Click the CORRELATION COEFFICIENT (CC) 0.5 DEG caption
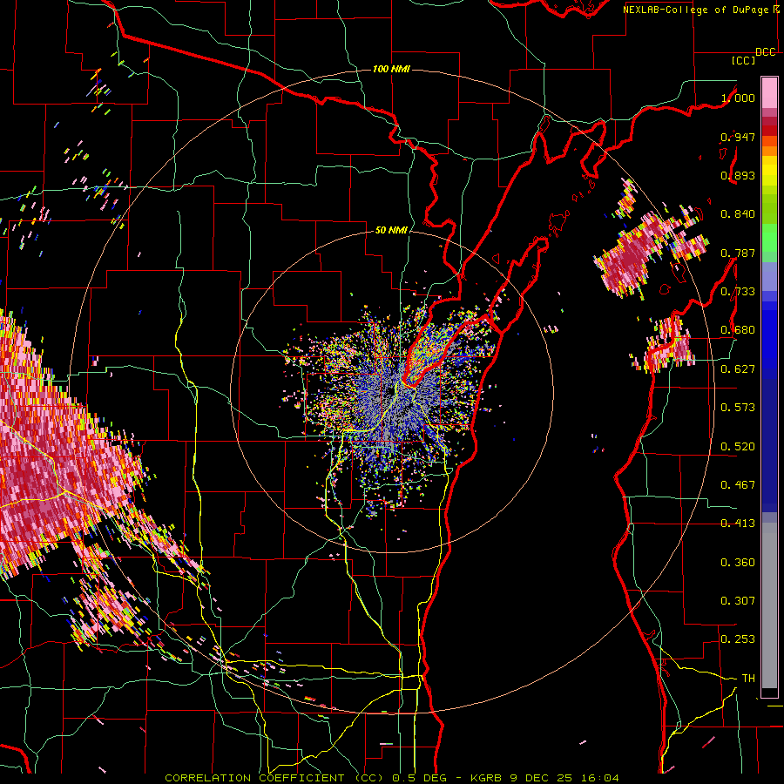This screenshot has height=784, width=784. (x=307, y=778)
